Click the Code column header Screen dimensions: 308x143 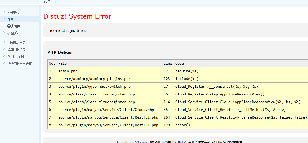(x=241, y=63)
